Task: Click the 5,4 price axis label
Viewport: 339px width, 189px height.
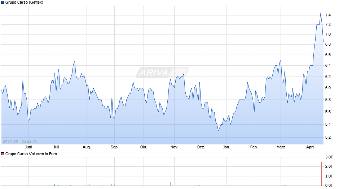Action: pyautogui.click(x=328, y=125)
